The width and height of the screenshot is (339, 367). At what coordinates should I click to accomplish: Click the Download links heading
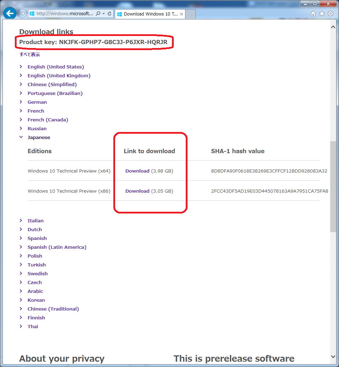(46, 31)
